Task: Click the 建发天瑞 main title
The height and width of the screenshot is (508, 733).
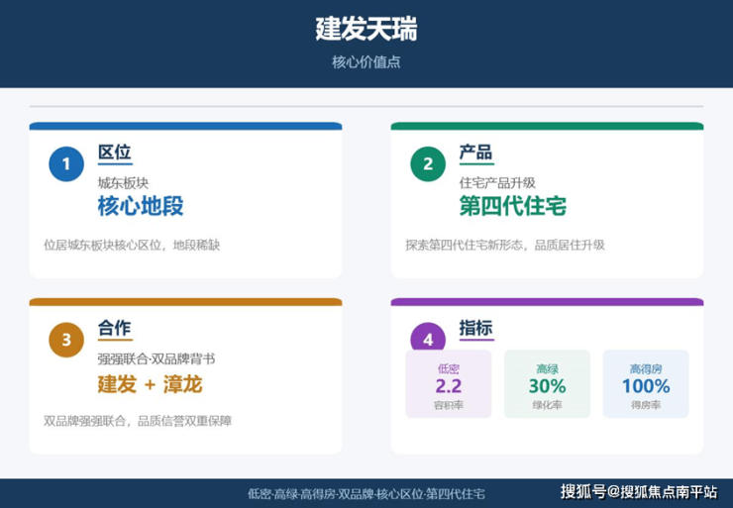Action: [366, 29]
